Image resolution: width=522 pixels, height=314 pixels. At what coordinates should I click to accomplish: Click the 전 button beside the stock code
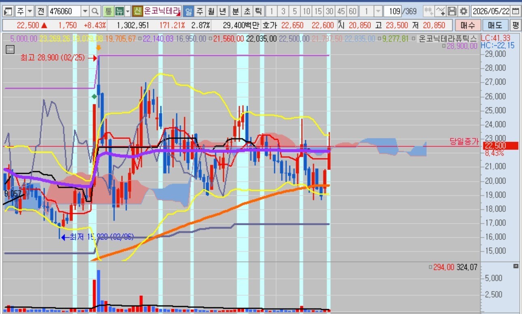(x=41, y=11)
